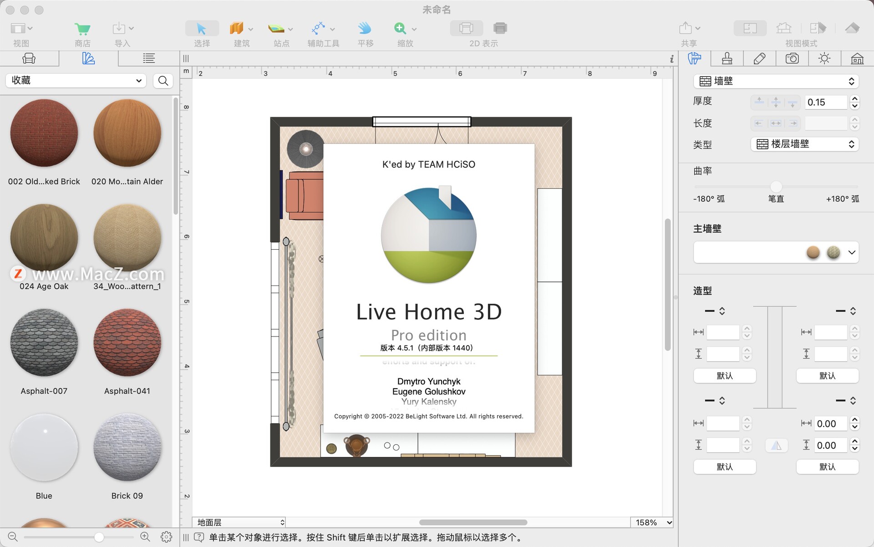This screenshot has height=547, width=874.
Task: Open the materials library tab
Action: point(88,58)
